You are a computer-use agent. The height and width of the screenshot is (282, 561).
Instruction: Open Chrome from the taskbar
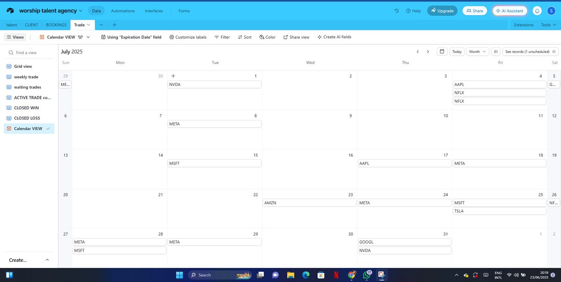352,275
